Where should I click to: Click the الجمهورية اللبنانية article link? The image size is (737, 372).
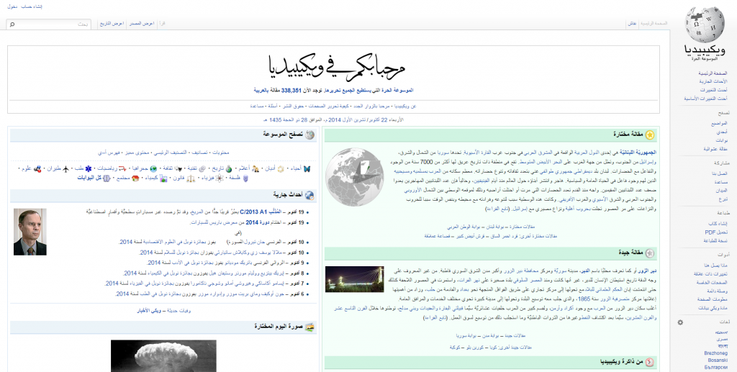[x=638, y=153]
